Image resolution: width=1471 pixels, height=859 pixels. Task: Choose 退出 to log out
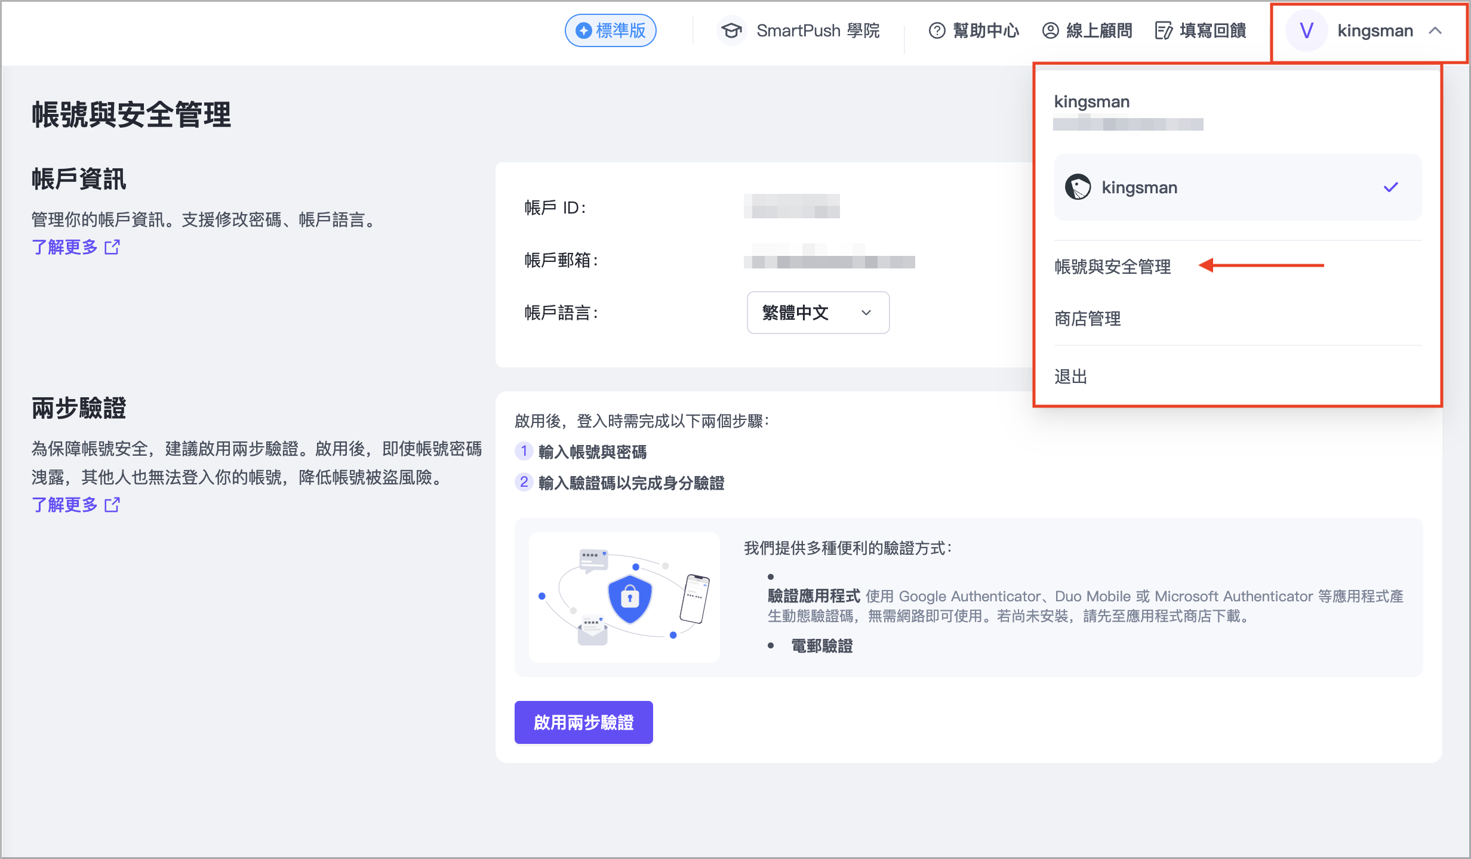click(1070, 376)
